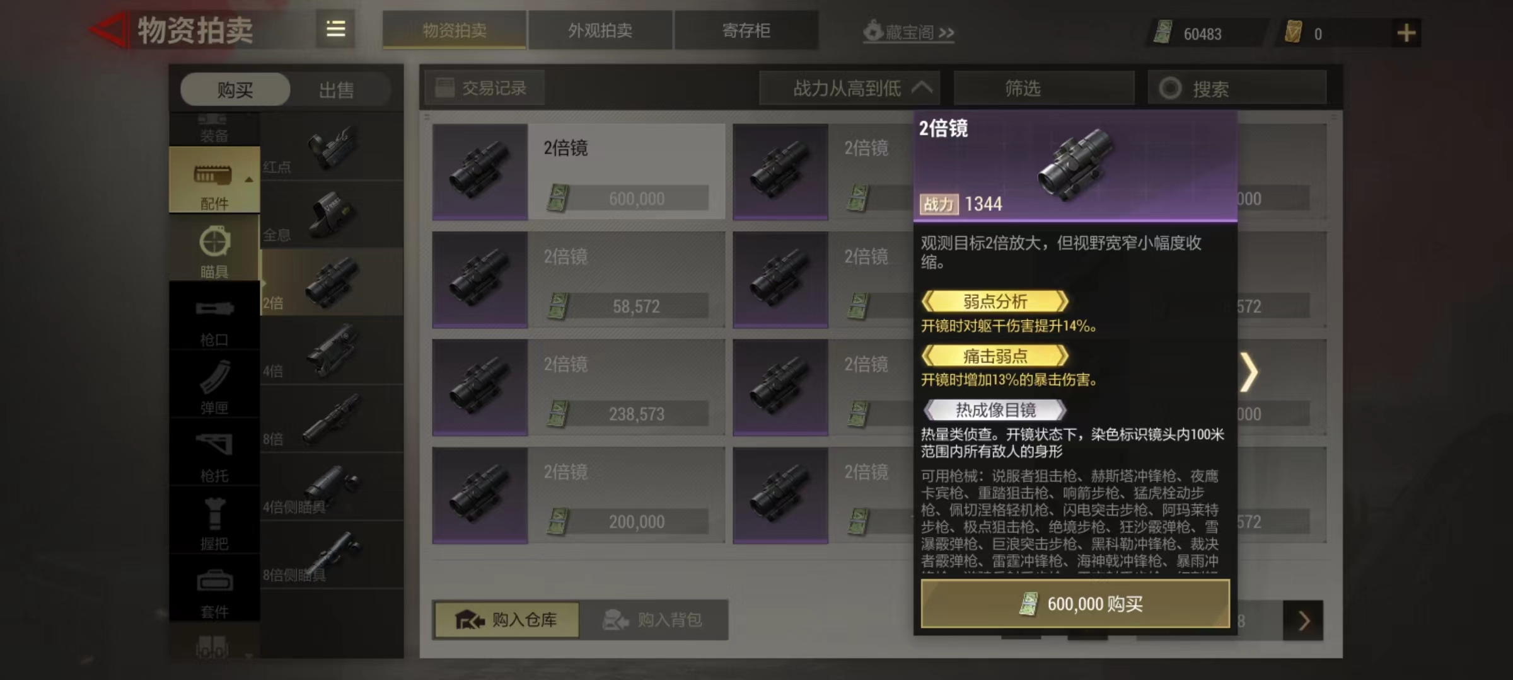
Task: Go back using the red arrow icon
Action: click(x=108, y=30)
